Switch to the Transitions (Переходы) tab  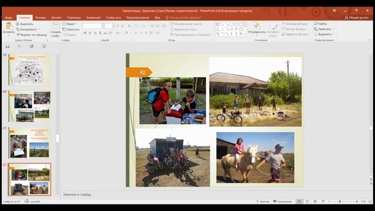tap(74, 18)
